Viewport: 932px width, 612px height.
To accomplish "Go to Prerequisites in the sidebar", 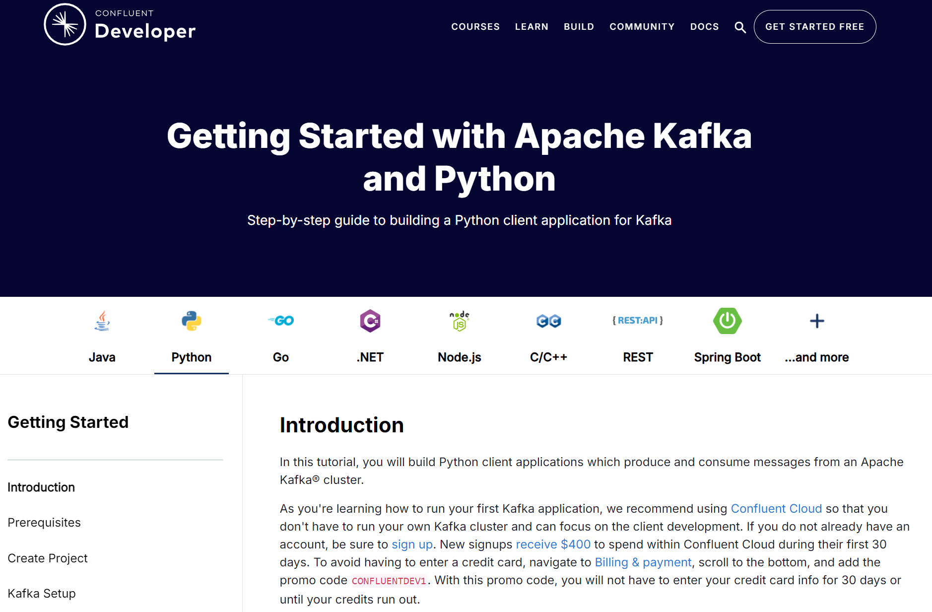I will (44, 523).
